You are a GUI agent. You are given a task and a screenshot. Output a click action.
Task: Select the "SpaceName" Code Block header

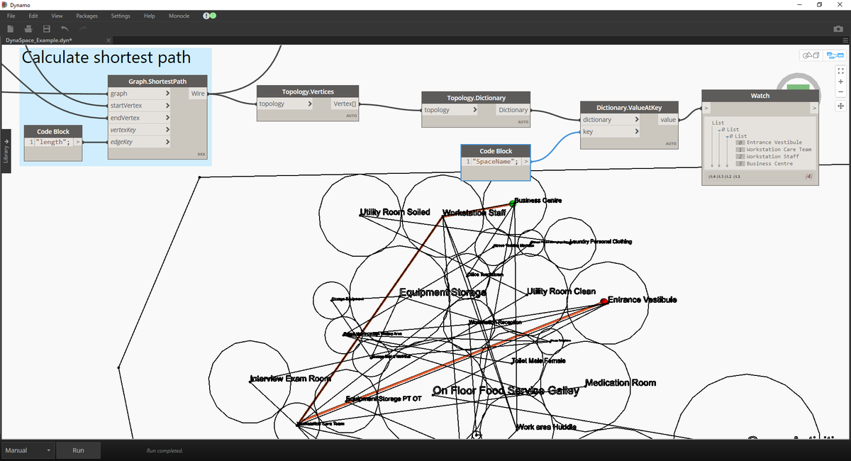496,151
